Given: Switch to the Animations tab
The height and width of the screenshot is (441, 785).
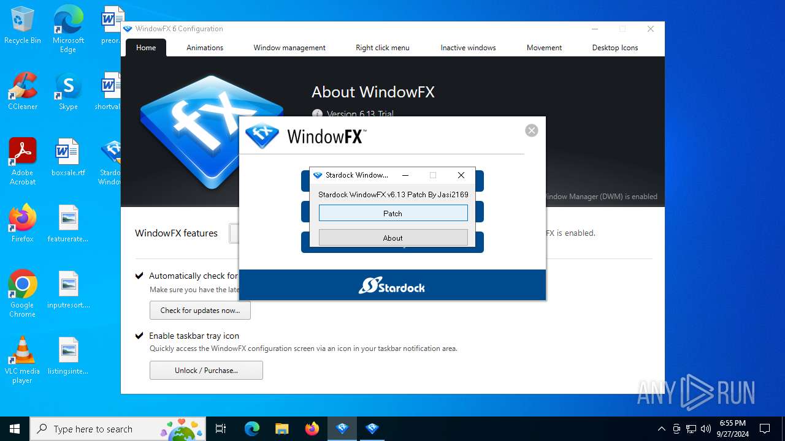Looking at the screenshot, I should (205, 47).
